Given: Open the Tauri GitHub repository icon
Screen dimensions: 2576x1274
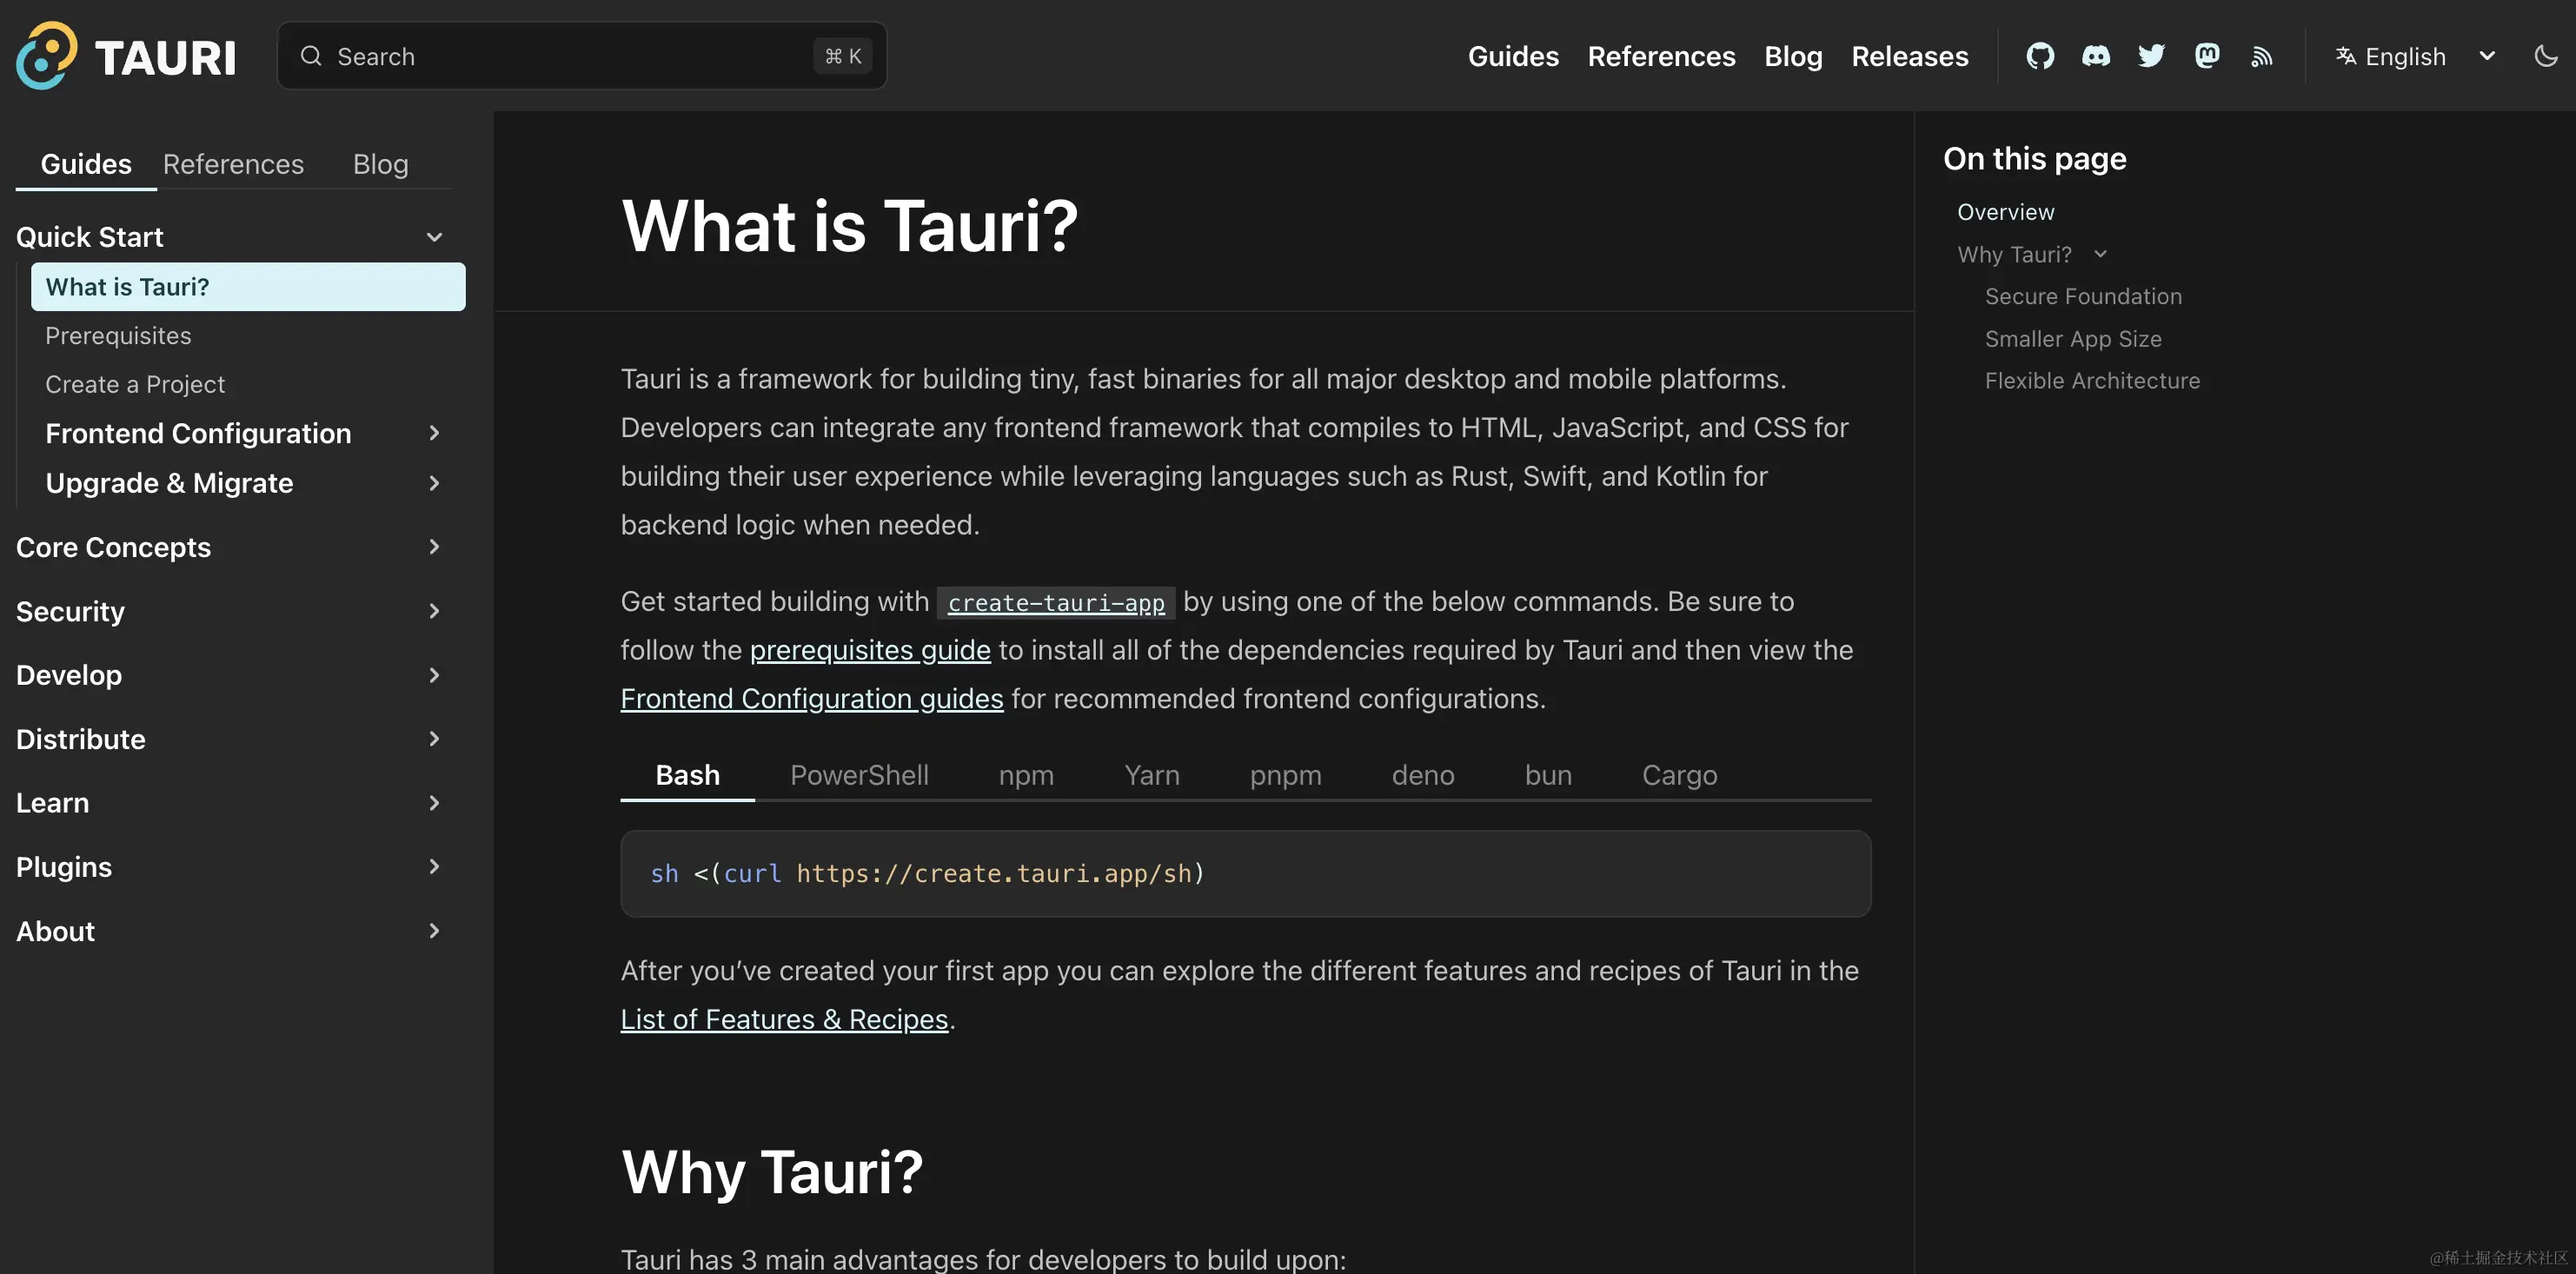Looking at the screenshot, I should point(2040,56).
